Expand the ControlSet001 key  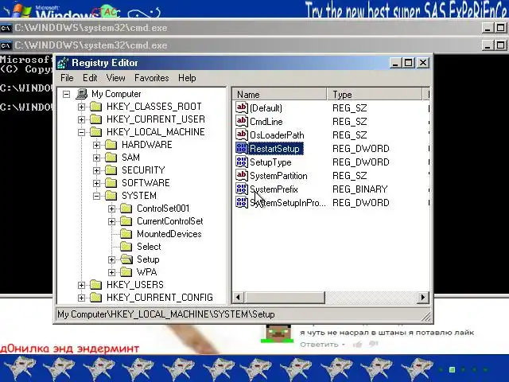[x=111, y=209]
